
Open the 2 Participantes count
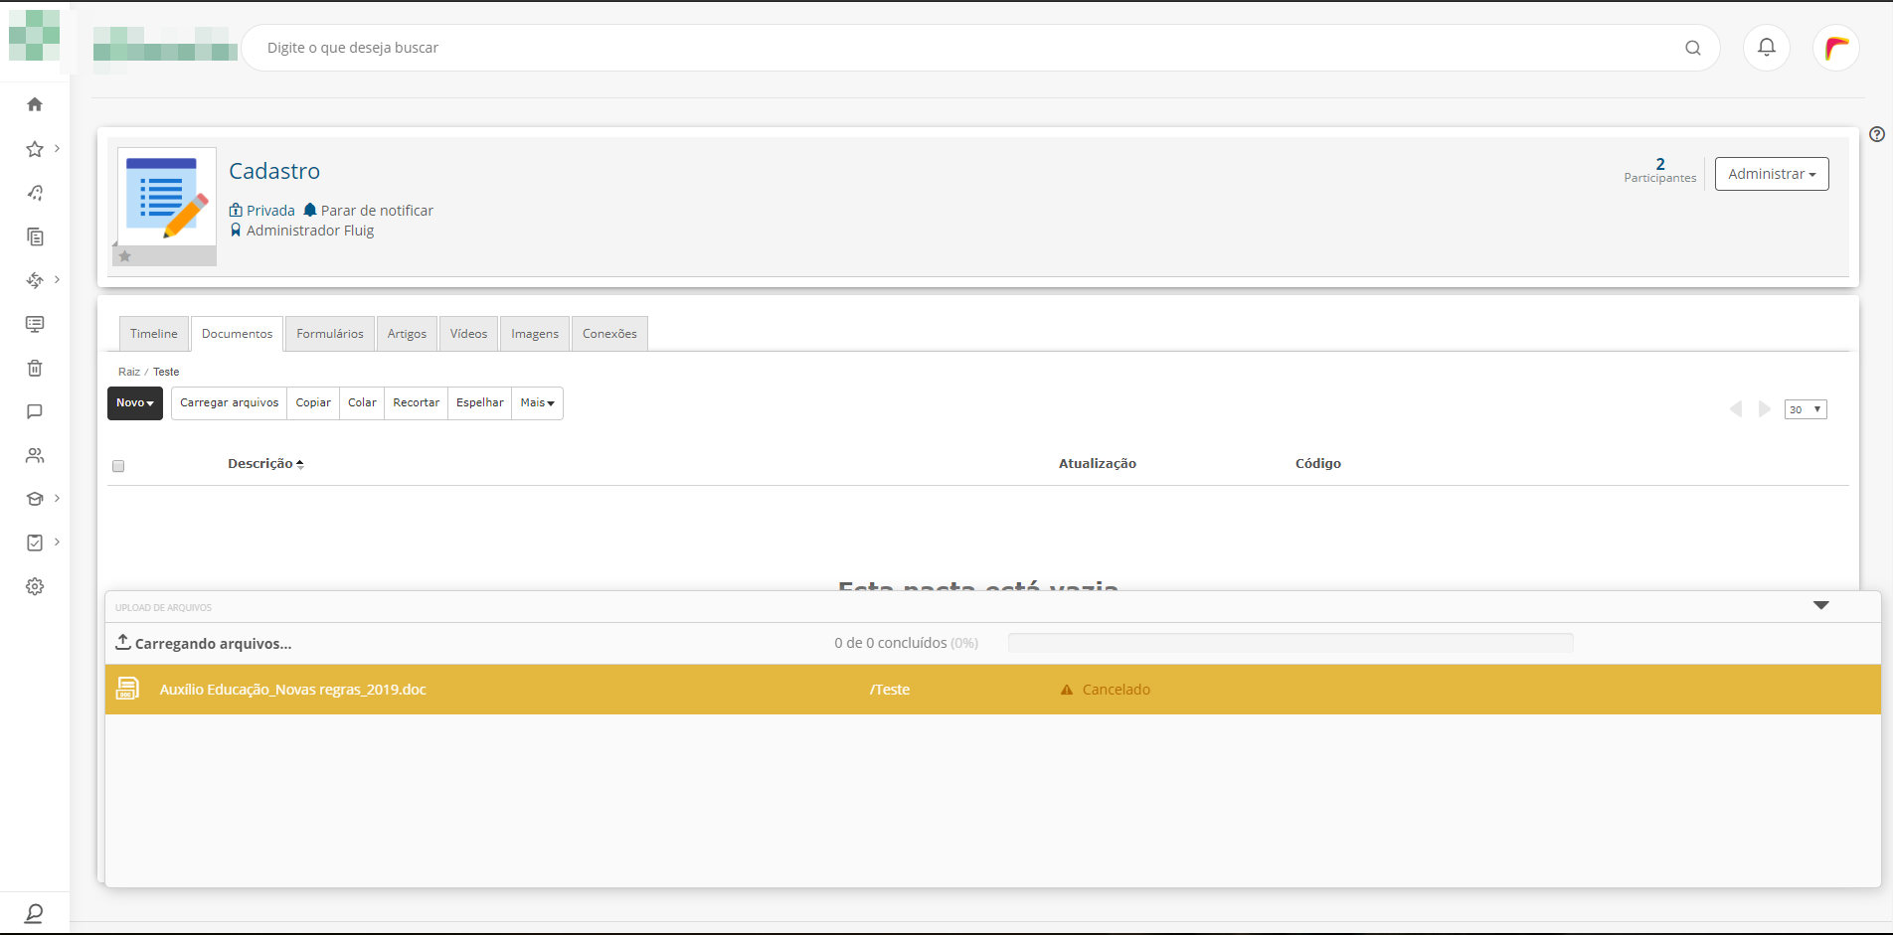(1660, 170)
